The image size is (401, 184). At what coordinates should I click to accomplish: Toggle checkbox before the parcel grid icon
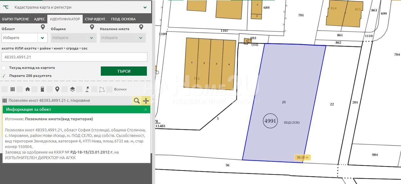(x=5, y=89)
